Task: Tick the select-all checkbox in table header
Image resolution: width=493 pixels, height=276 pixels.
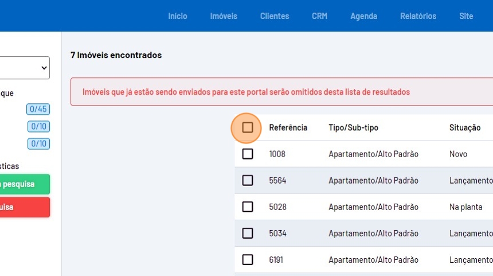Action: click(248, 127)
